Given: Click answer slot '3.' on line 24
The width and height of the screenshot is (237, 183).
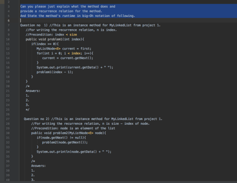Looking at the screenshot, I should click(28, 105).
